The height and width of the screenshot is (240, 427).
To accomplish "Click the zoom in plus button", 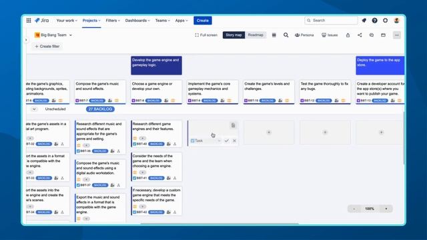I will [386, 209].
